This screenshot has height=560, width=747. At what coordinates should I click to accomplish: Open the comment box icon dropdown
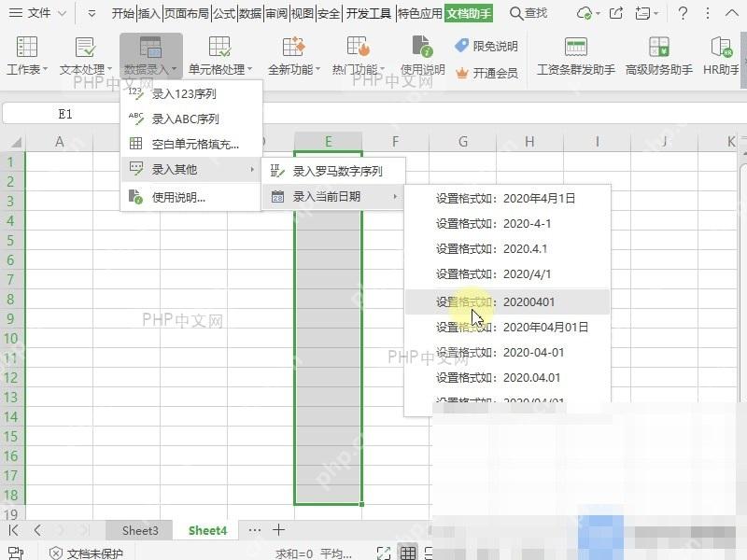click(x=647, y=13)
